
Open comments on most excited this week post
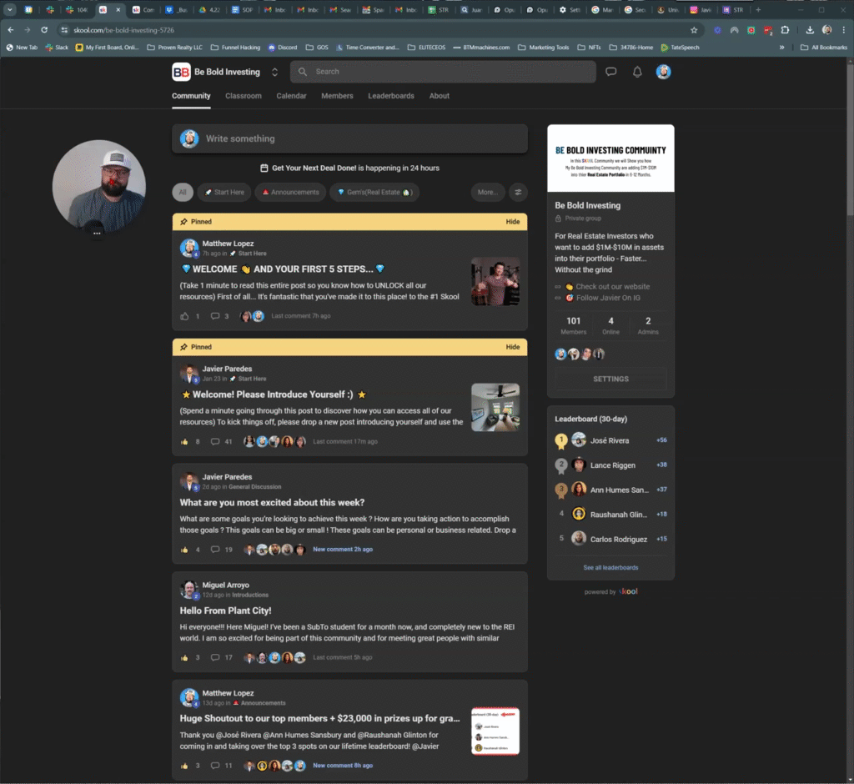click(x=215, y=550)
